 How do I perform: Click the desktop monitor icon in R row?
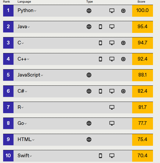point(112,107)
